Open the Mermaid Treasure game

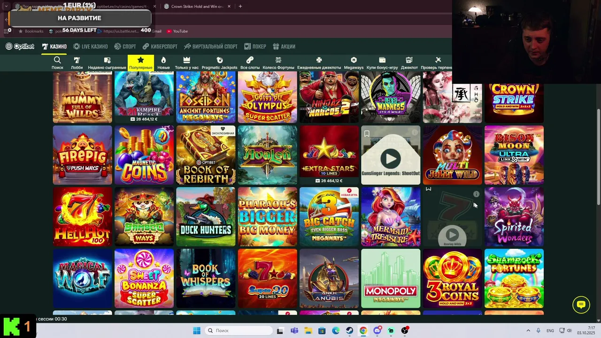tap(391, 217)
